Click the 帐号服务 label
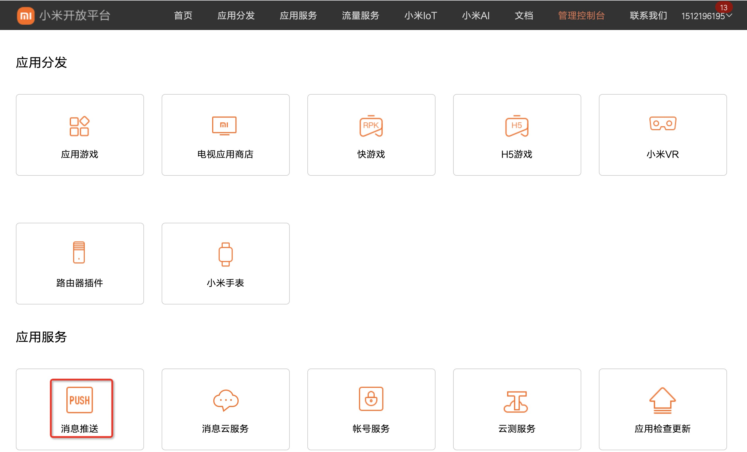 pos(371,429)
